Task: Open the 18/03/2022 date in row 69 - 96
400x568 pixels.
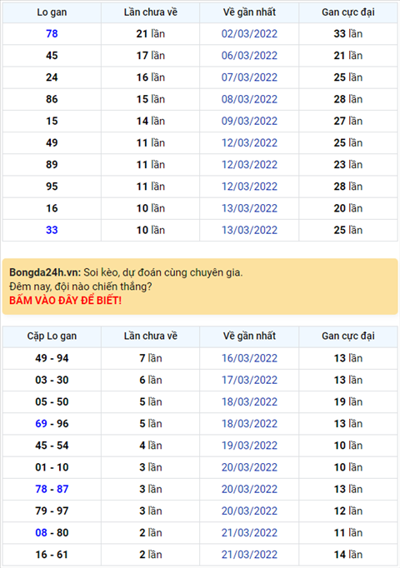Action: [249, 423]
